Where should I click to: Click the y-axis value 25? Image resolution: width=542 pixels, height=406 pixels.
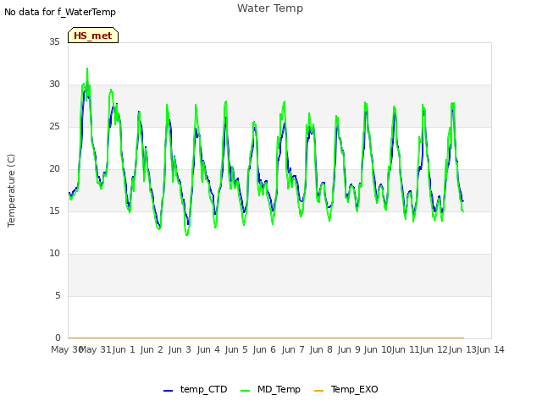(x=54, y=126)
